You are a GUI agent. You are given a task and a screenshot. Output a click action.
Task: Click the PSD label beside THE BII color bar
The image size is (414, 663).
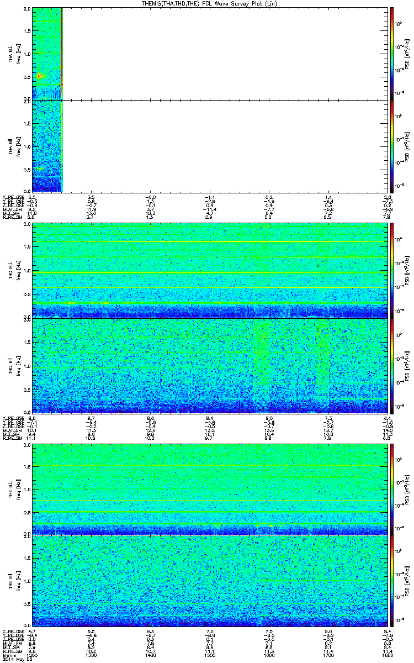point(407,582)
